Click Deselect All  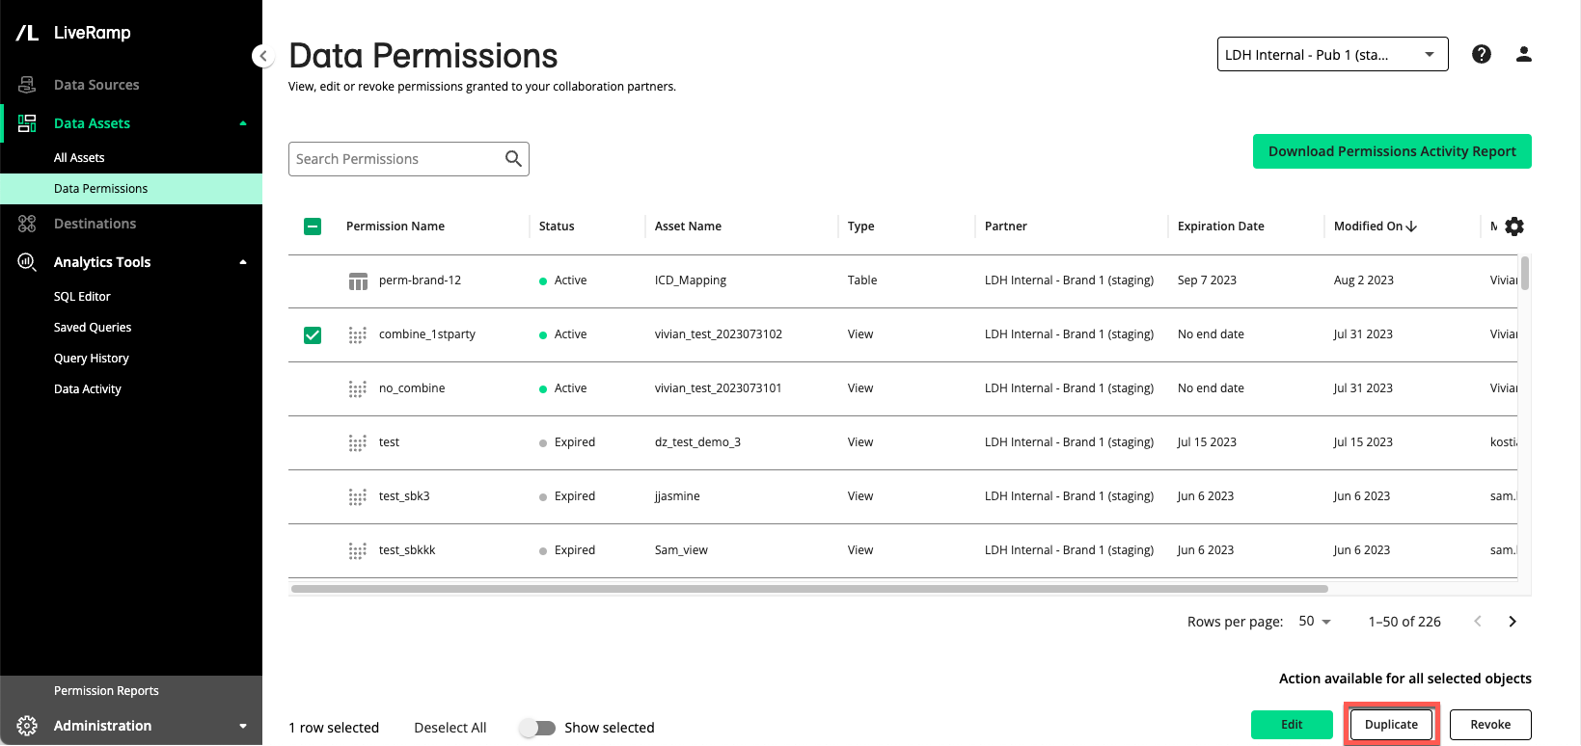click(450, 728)
